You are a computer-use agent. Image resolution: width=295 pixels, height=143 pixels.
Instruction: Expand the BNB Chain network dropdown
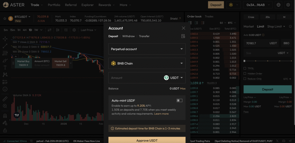tap(147, 63)
